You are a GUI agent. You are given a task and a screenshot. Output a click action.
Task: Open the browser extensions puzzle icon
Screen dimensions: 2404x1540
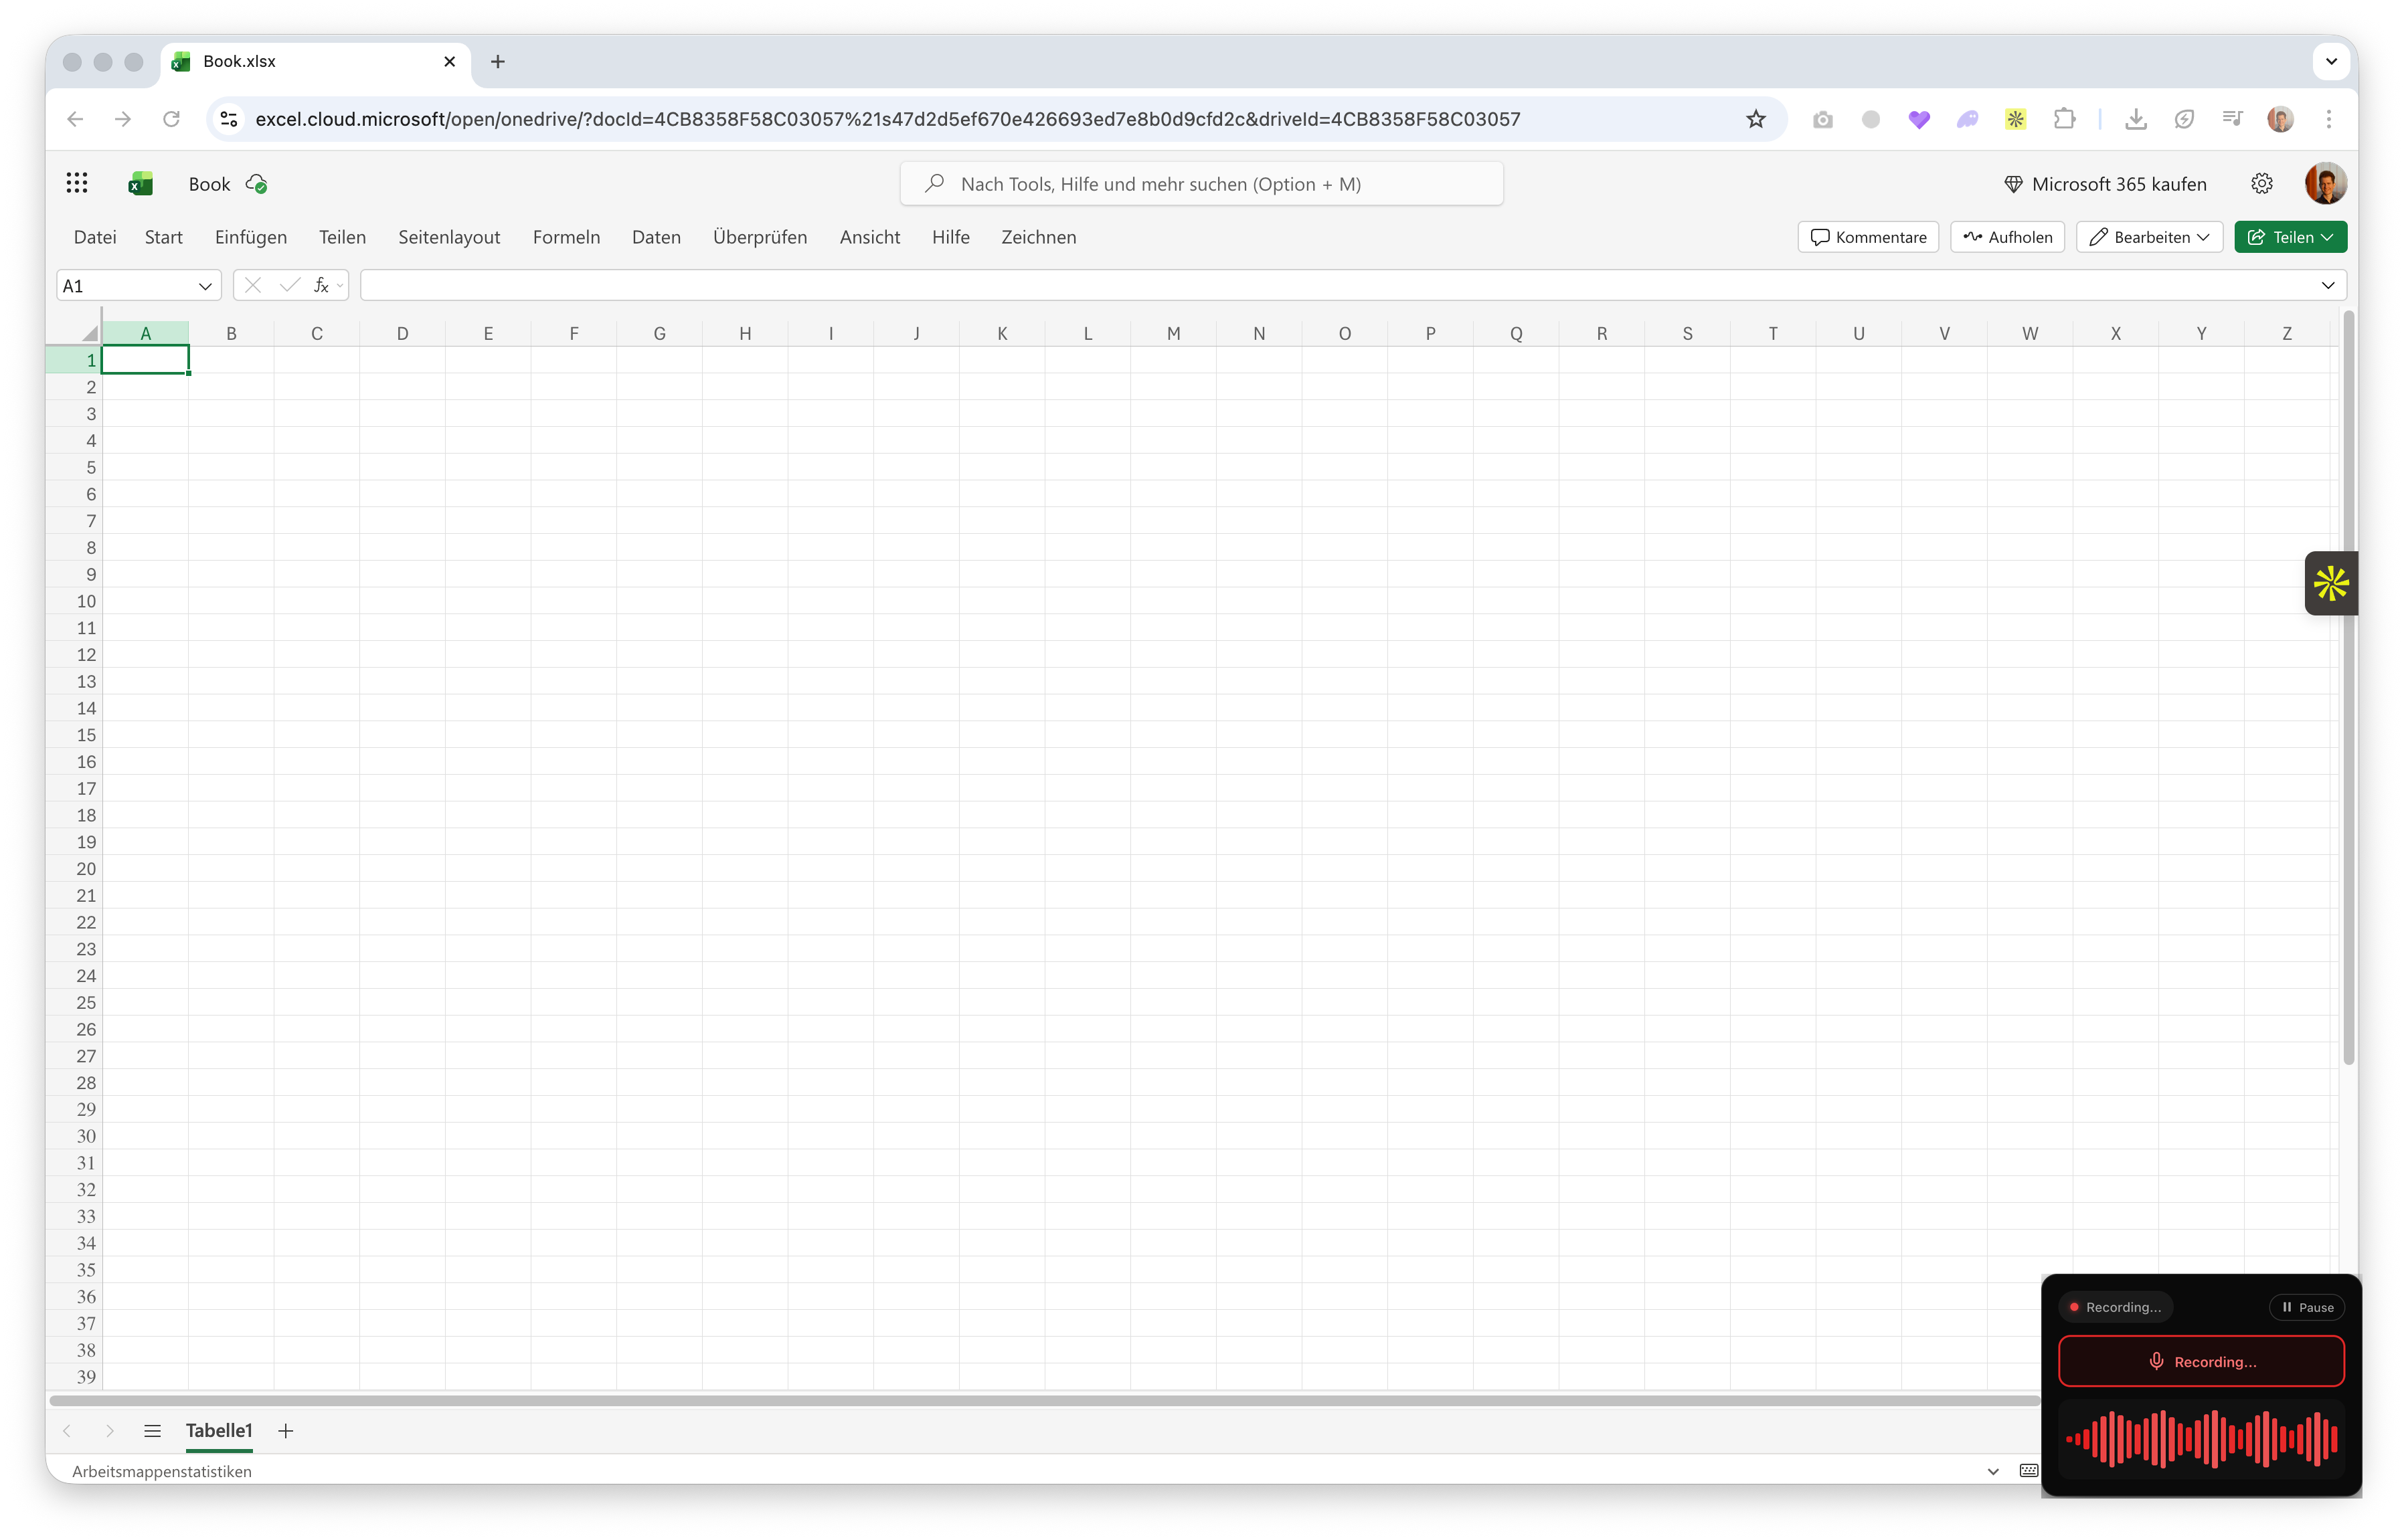click(2064, 119)
